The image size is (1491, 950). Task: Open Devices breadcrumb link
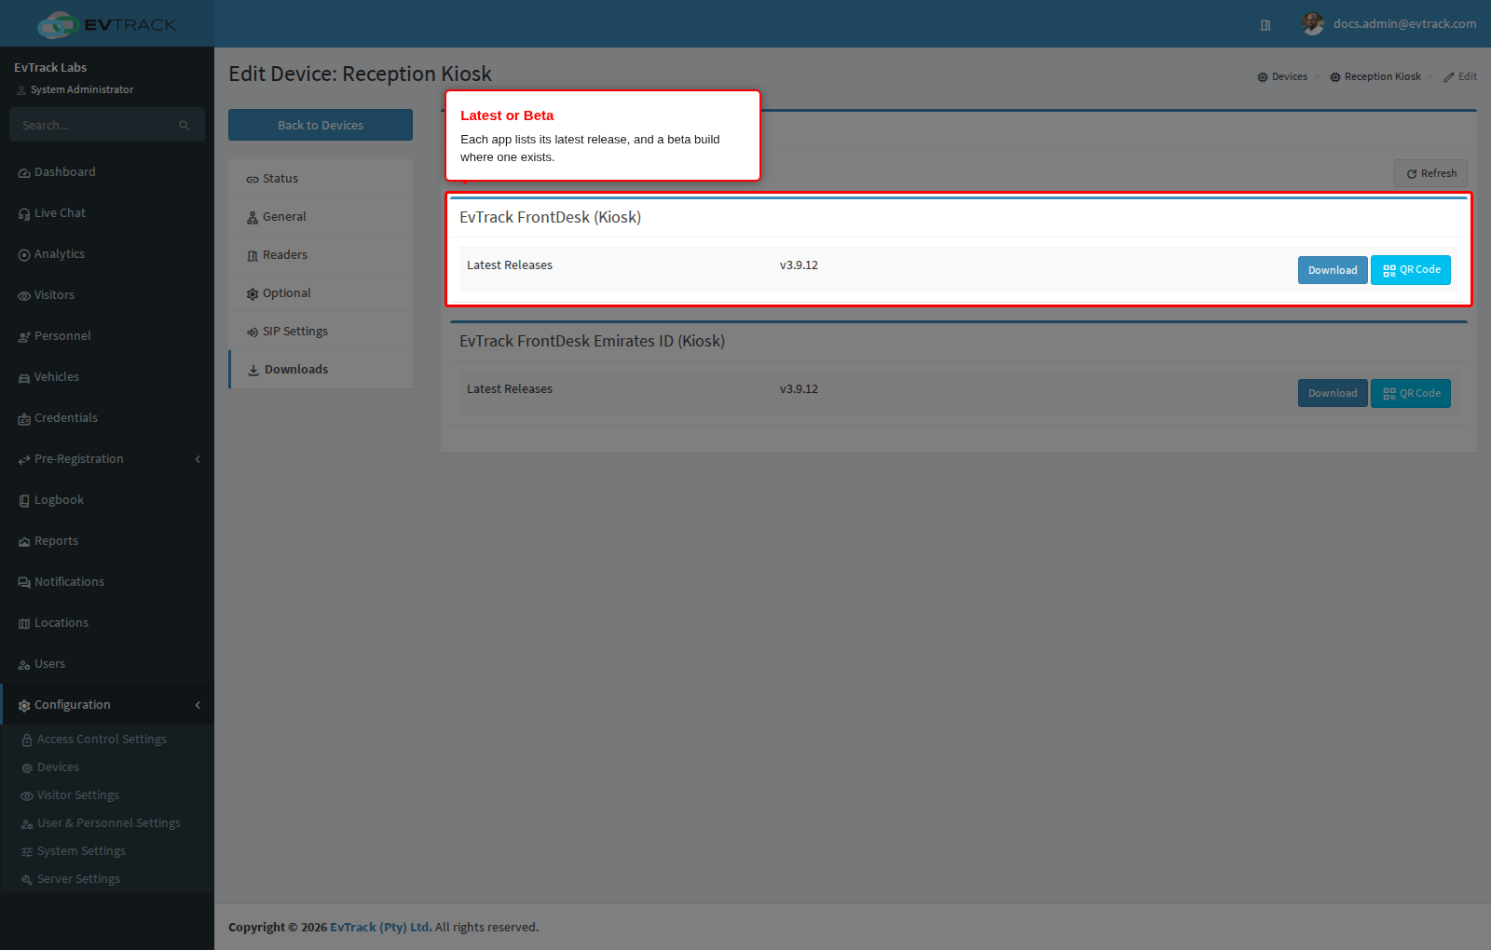coord(1282,77)
